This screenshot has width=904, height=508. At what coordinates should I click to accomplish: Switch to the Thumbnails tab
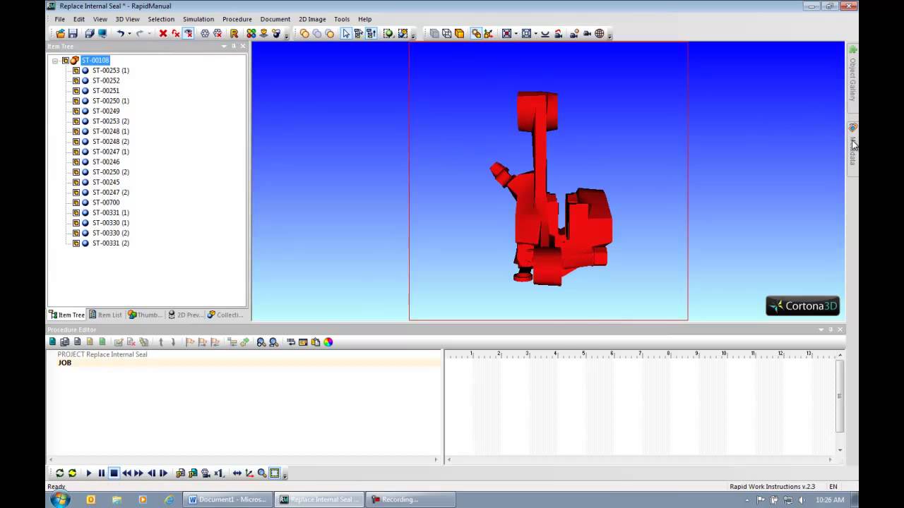click(145, 315)
